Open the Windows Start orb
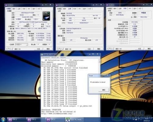Image resolution: width=153 pixels, height=122 pixels. pos(3,120)
